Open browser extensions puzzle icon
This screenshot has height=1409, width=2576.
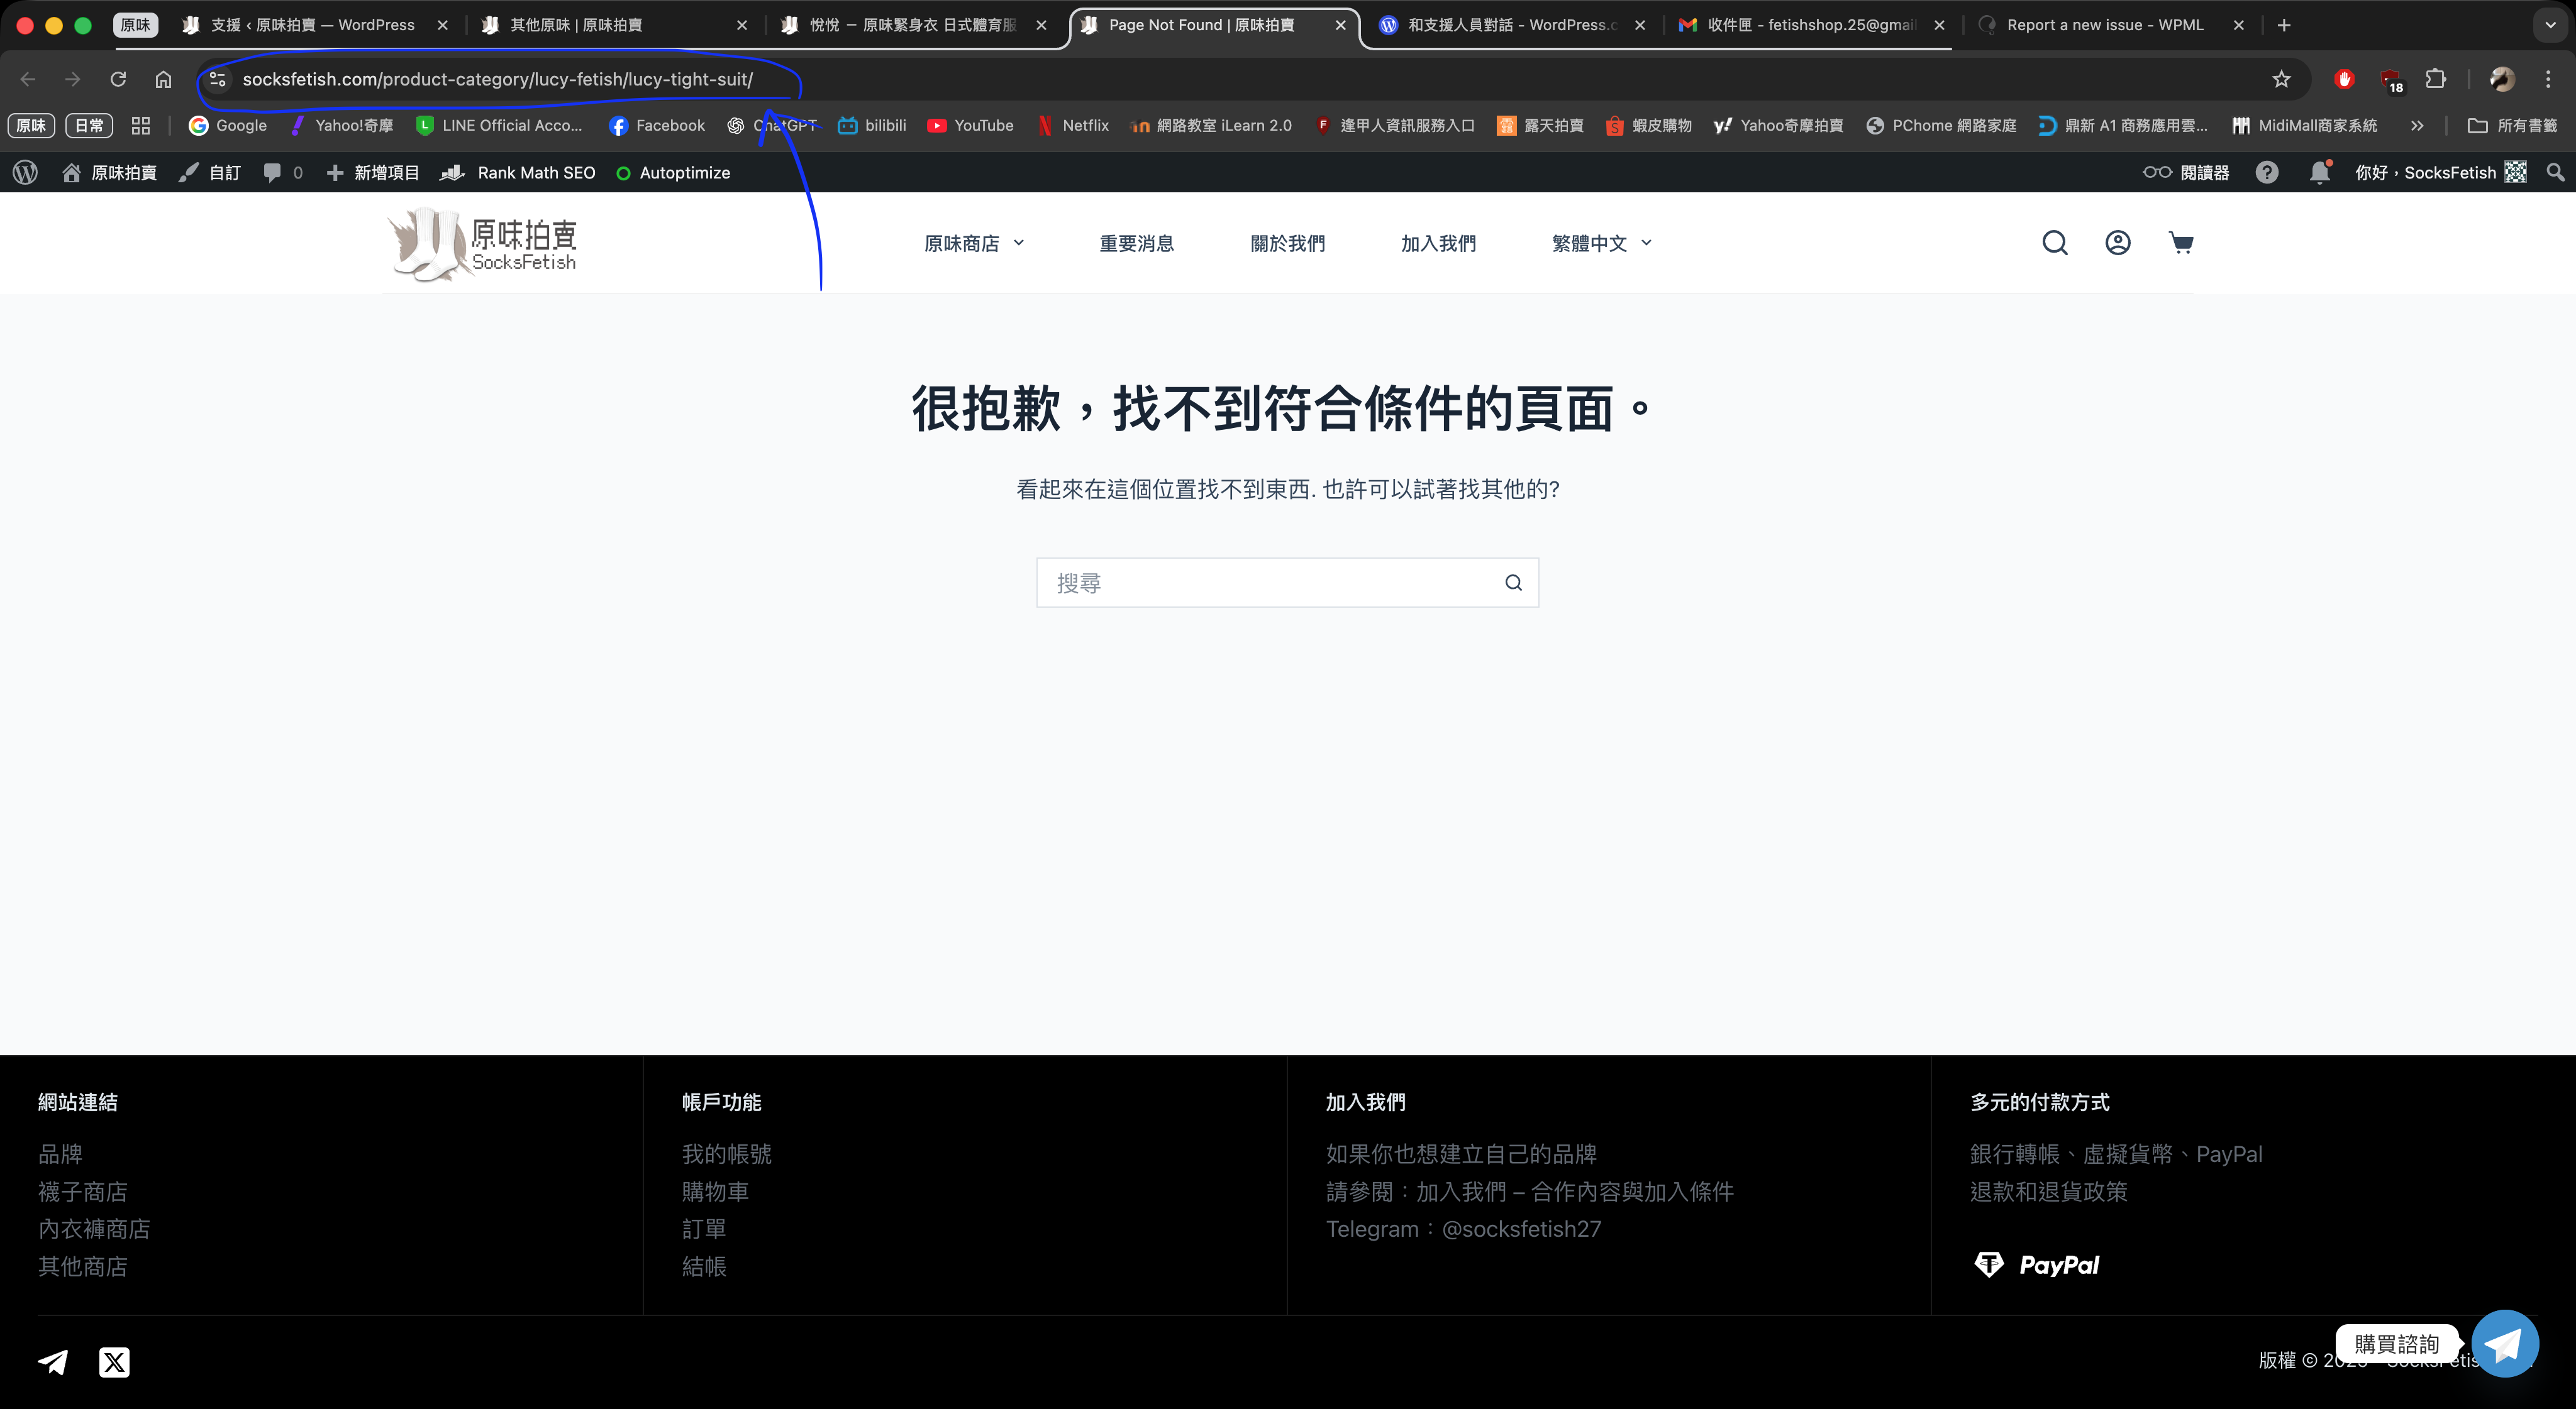coord(2436,79)
